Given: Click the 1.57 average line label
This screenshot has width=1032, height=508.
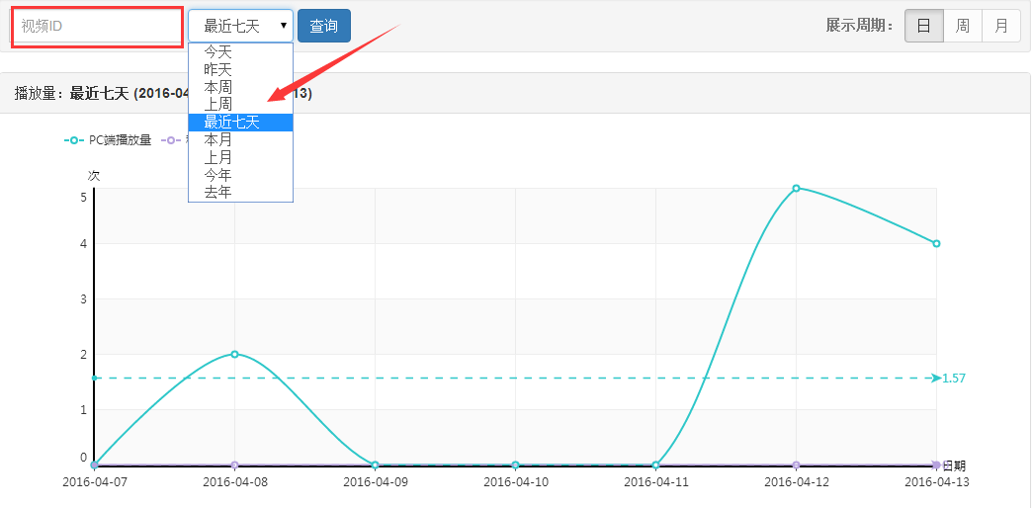Looking at the screenshot, I should 953,379.
